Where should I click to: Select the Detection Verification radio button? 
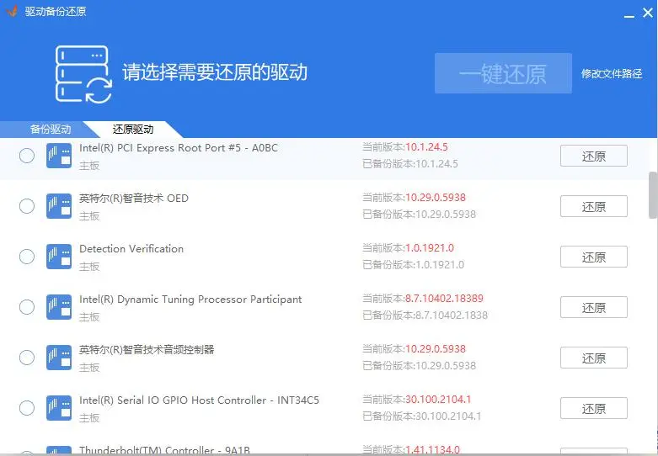(27, 257)
